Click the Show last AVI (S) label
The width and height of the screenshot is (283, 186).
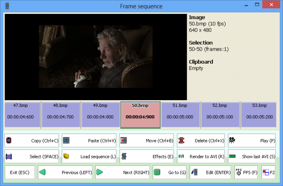point(258,157)
